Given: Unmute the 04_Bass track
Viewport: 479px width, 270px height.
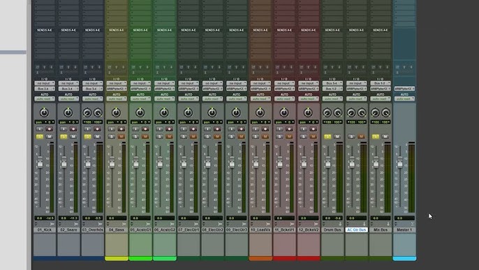Looking at the screenshot, I should click(x=121, y=136).
